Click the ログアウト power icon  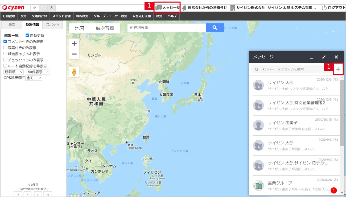(x=324, y=8)
